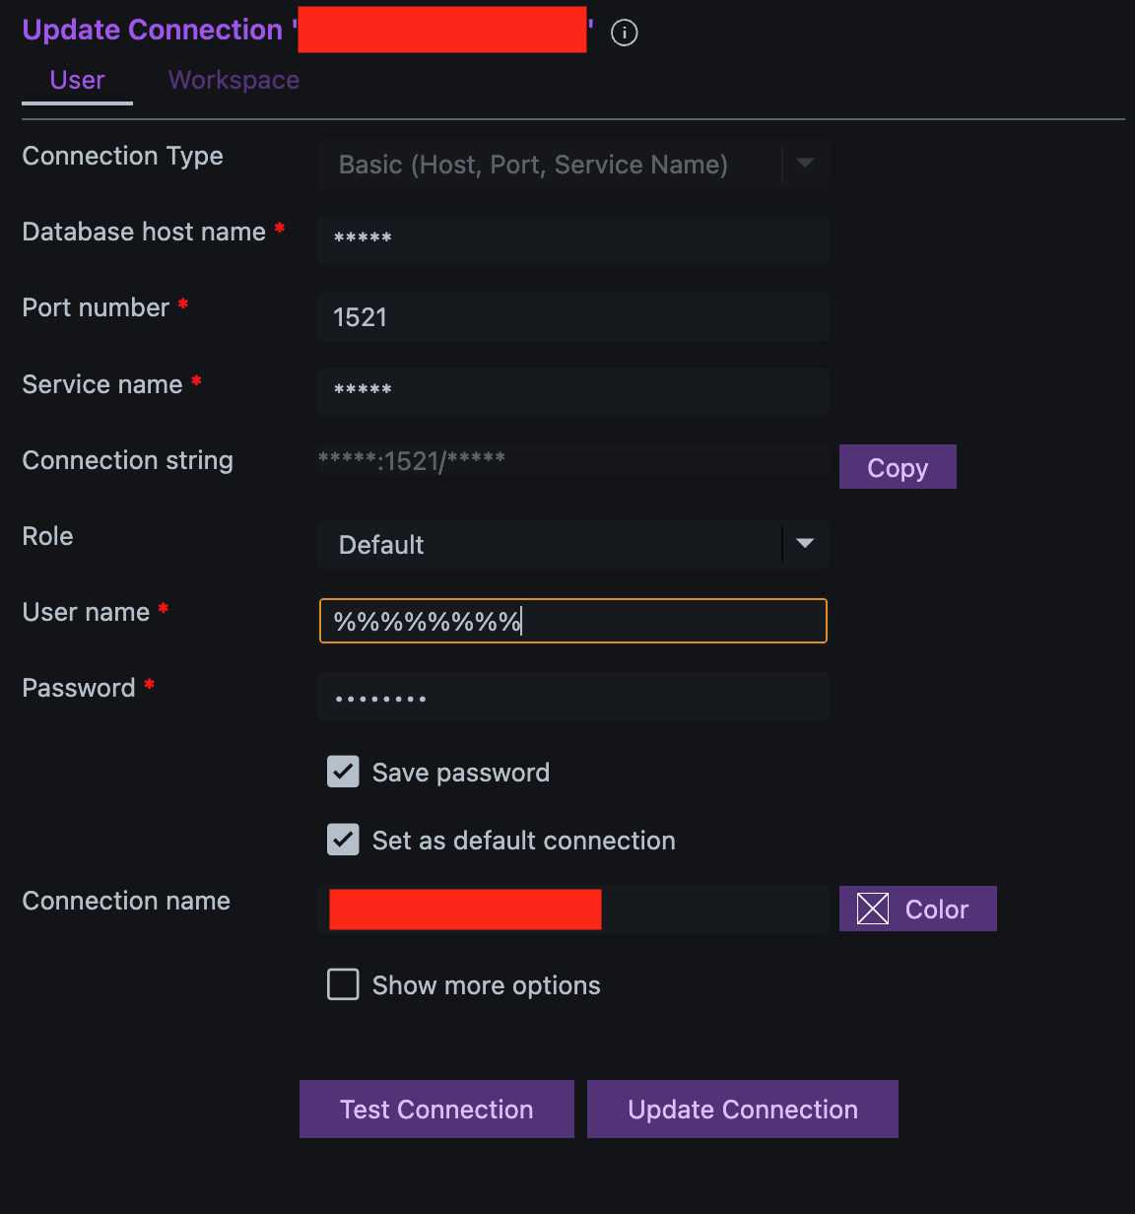Open the Role dropdown arrow
This screenshot has height=1214, width=1135.
tap(805, 544)
